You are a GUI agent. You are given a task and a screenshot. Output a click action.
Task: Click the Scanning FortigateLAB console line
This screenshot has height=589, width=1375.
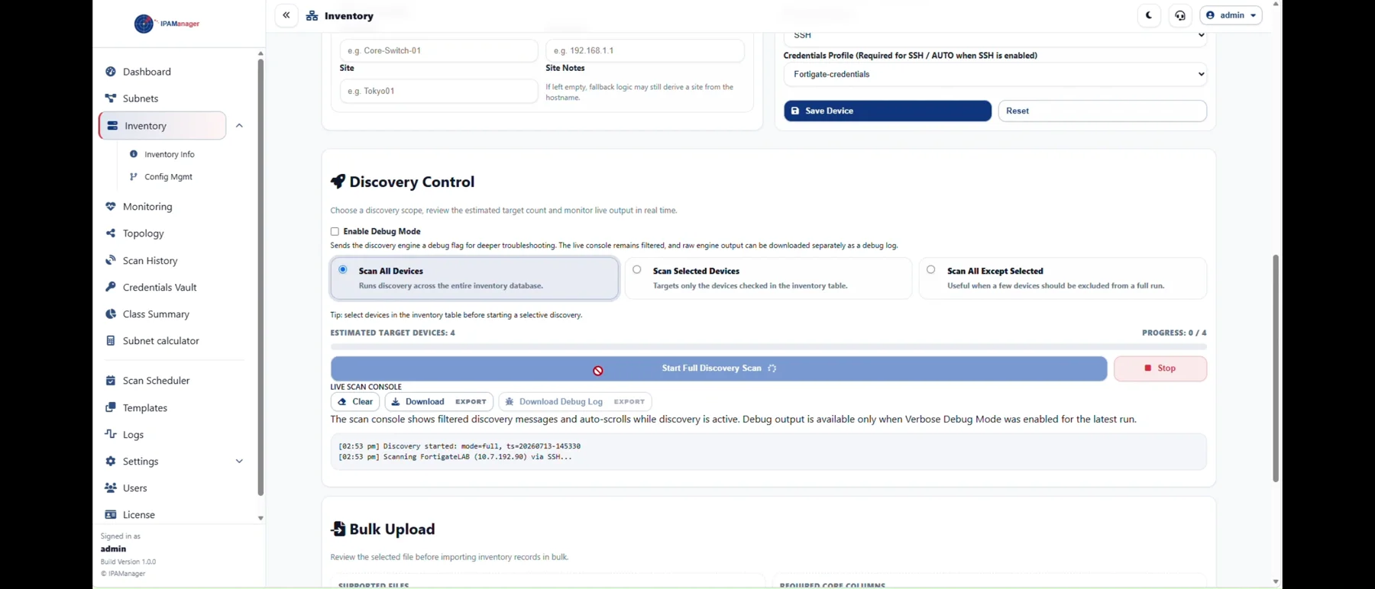455,457
